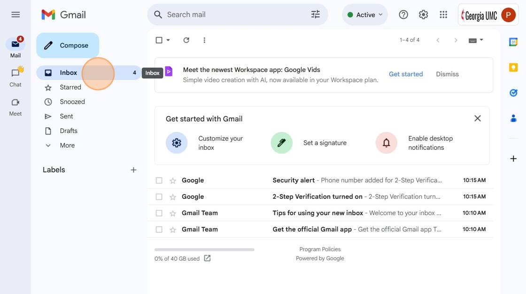Expand the Active status dropdown
The height and width of the screenshot is (294, 526).
tap(365, 15)
